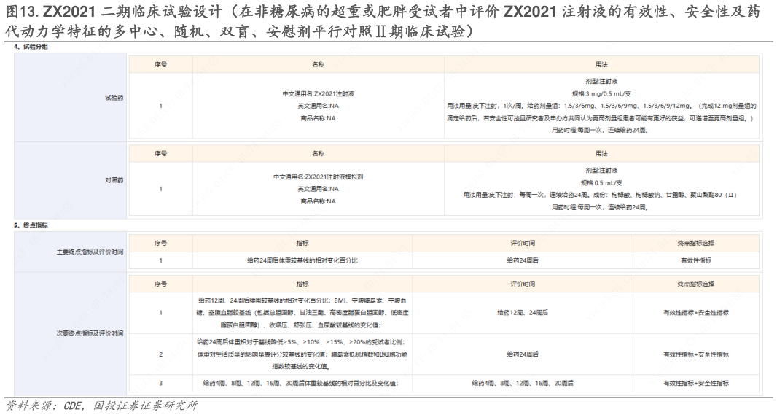Select the '4、试验分组' section heading

[x=31, y=47]
